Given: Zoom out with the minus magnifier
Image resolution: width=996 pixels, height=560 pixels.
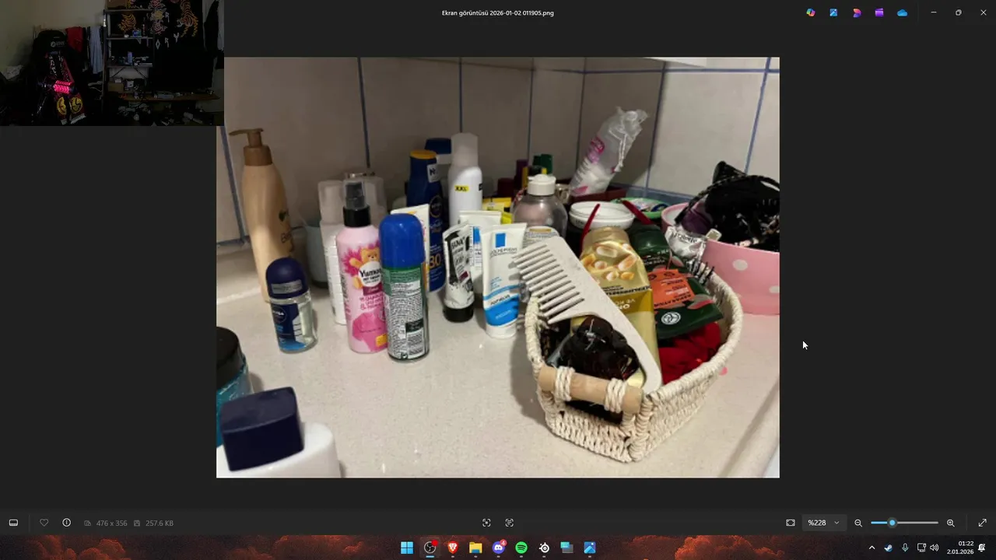Looking at the screenshot, I should coord(858,523).
